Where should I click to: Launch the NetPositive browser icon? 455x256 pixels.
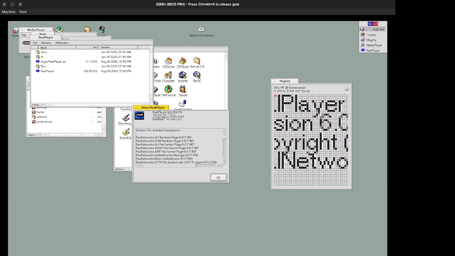point(168,90)
